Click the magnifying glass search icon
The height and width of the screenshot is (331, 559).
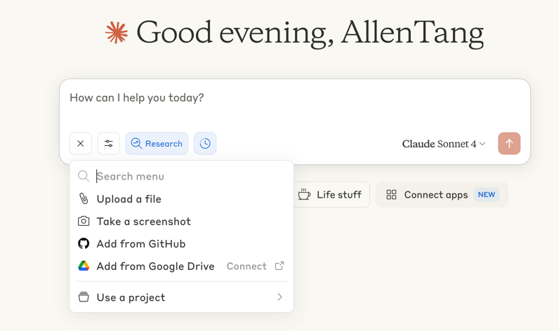[84, 176]
